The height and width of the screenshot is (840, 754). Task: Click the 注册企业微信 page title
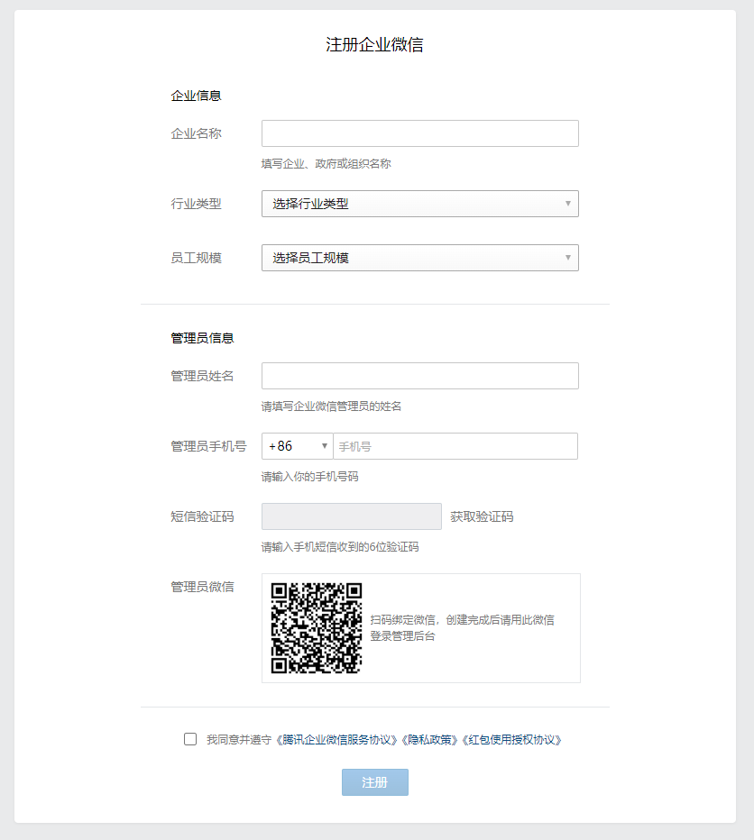click(375, 44)
